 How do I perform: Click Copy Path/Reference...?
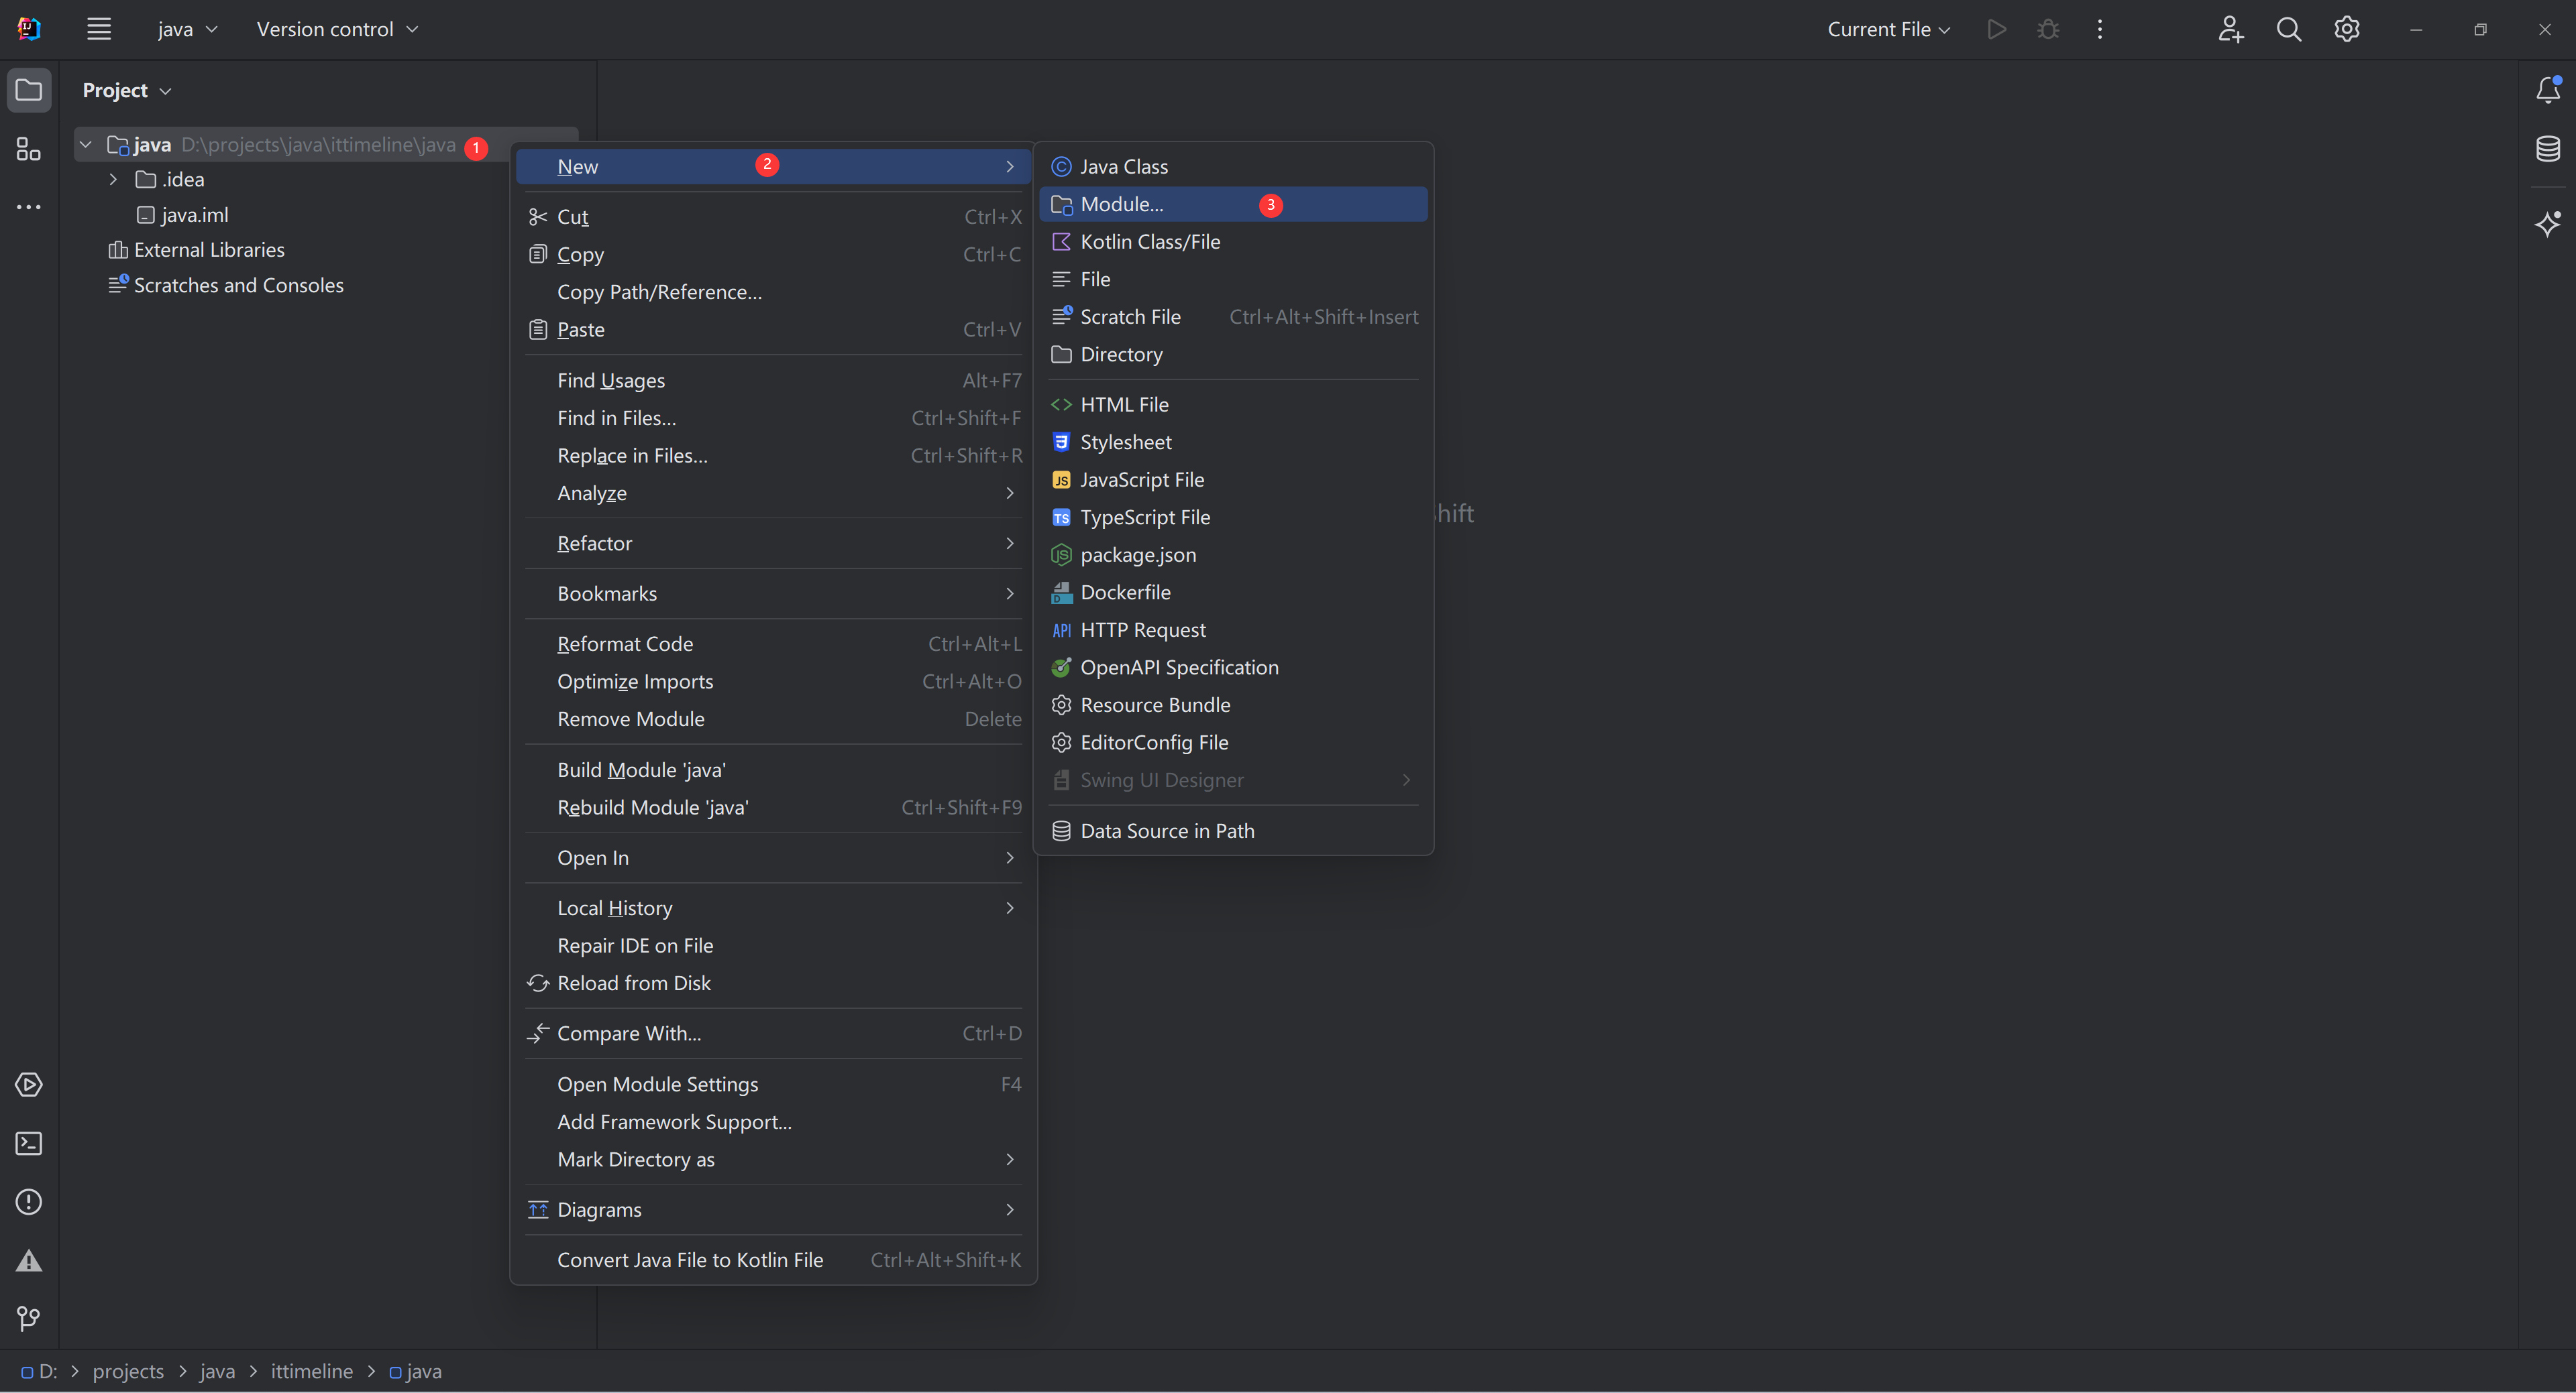[773, 292]
